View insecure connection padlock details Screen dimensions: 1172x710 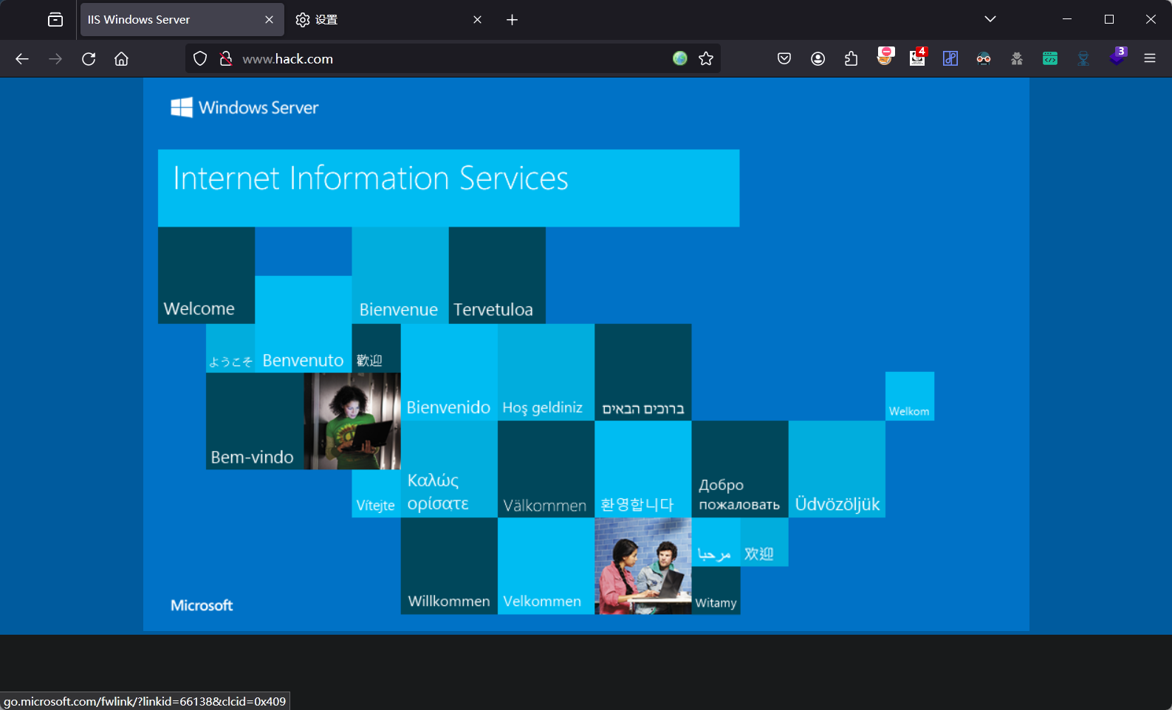point(226,59)
